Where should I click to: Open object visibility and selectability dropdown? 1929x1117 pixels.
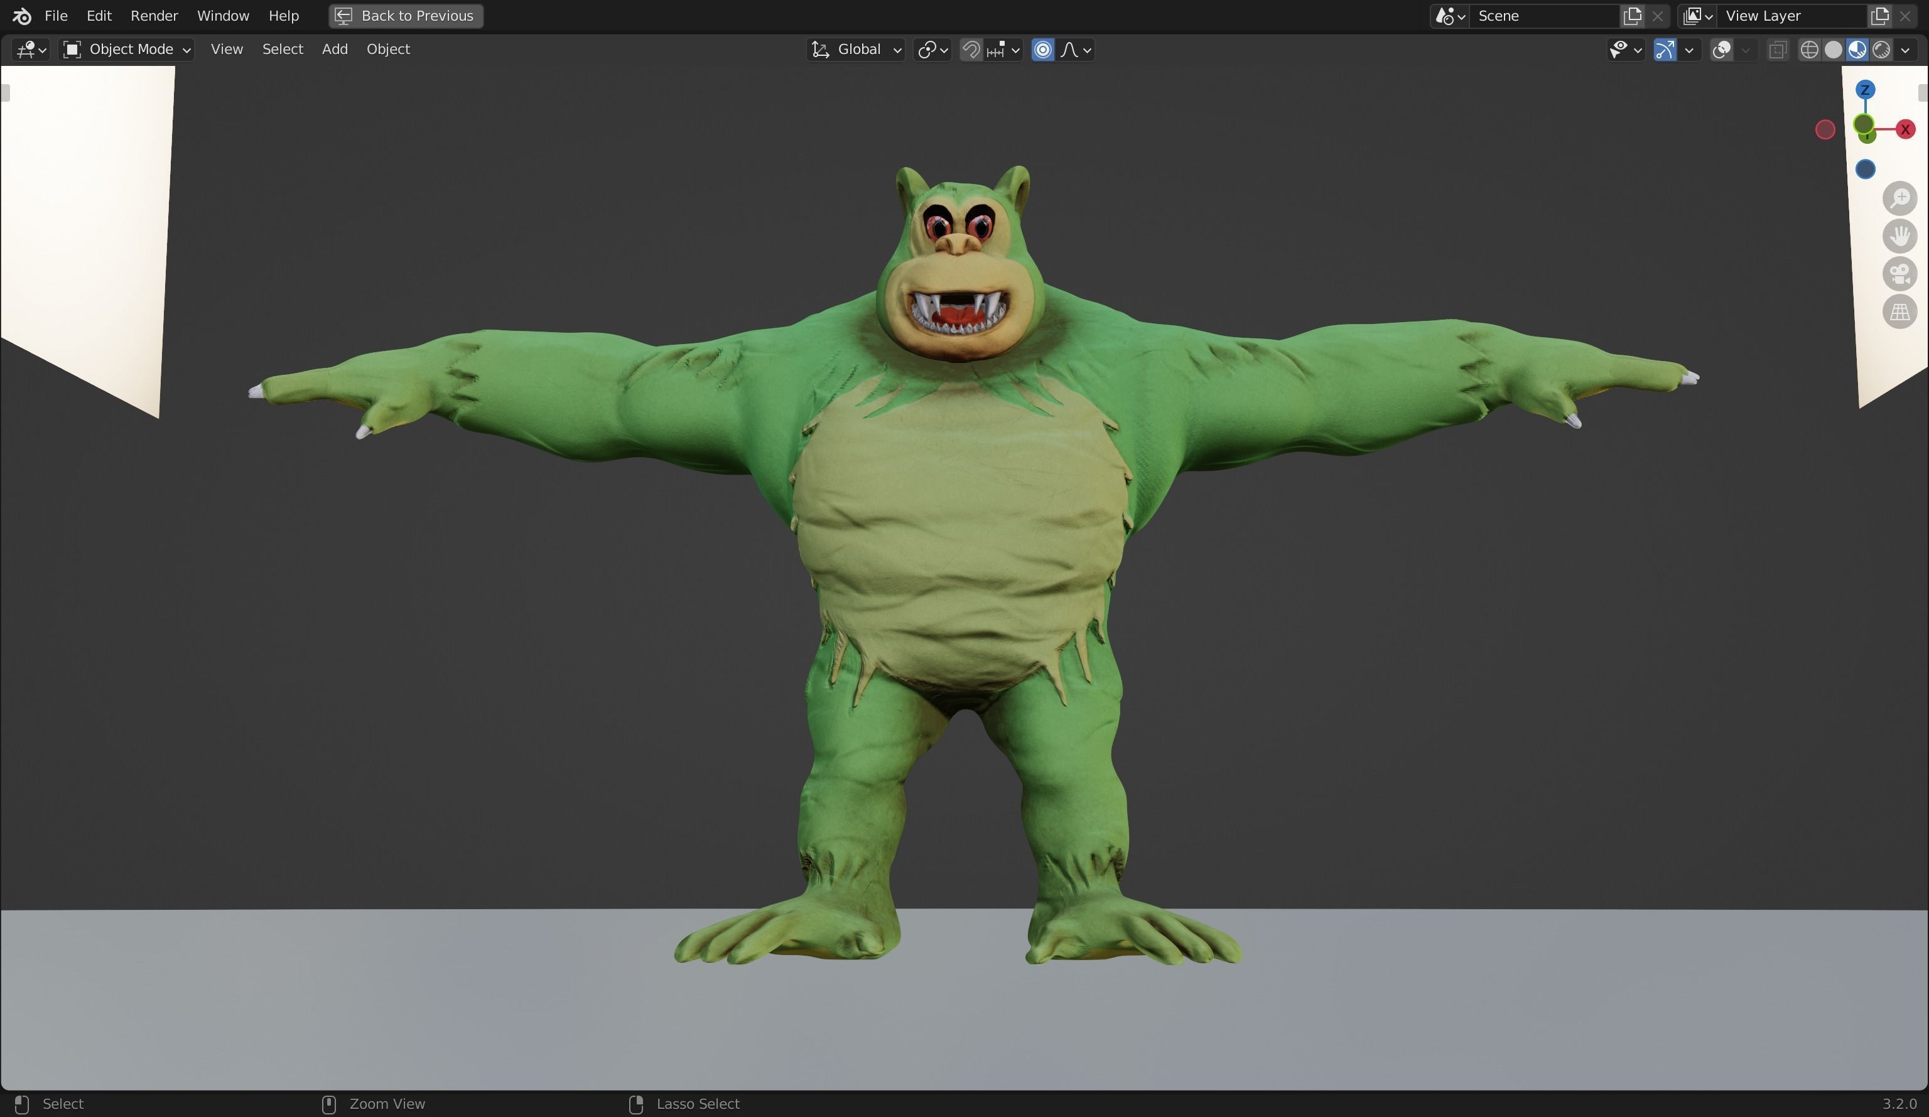[x=1626, y=50]
